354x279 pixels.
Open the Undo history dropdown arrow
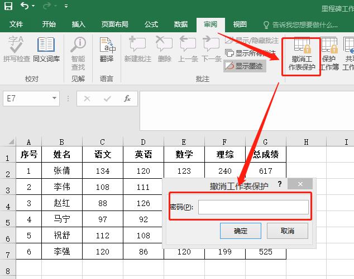click(x=33, y=6)
